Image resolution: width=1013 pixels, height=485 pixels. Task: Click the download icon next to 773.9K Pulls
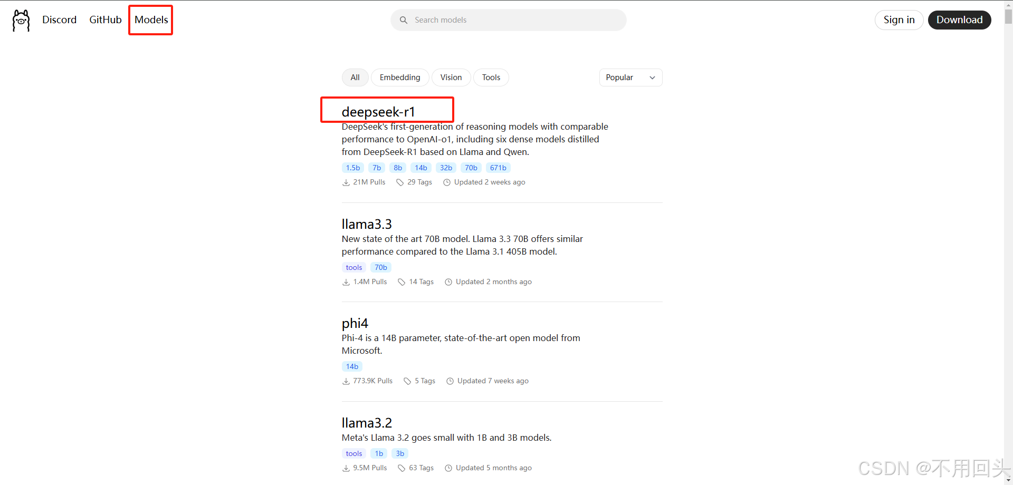click(346, 381)
